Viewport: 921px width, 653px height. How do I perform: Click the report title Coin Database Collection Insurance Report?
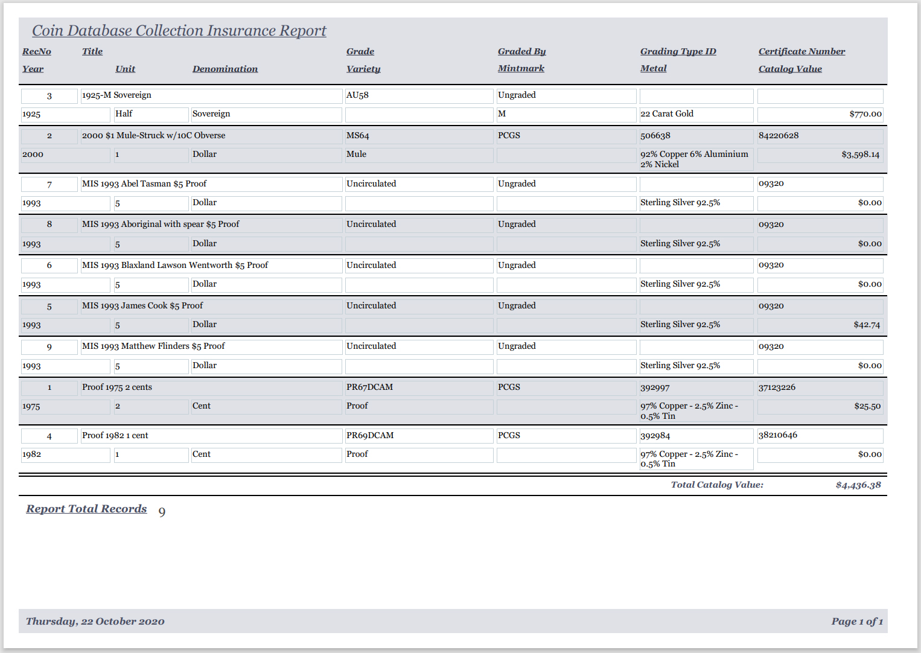pos(179,31)
